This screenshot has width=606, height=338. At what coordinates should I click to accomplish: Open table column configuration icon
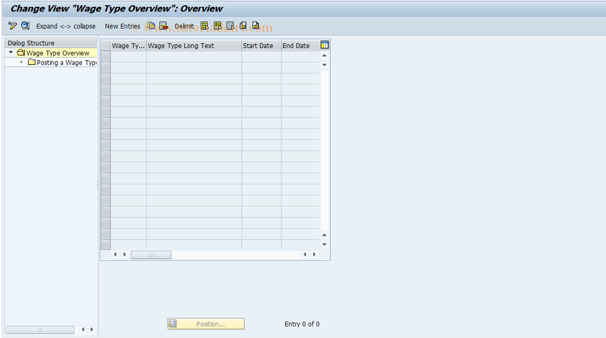[x=324, y=45]
